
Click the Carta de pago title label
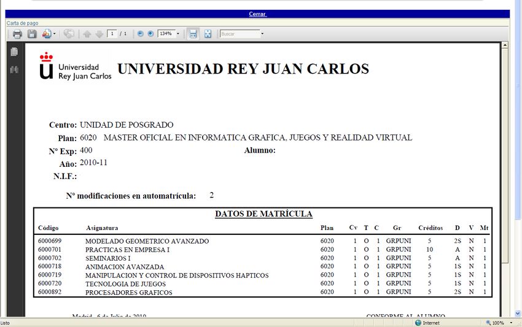tap(22, 23)
